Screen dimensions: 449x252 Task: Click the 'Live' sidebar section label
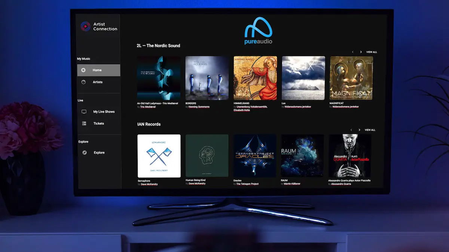coord(80,100)
